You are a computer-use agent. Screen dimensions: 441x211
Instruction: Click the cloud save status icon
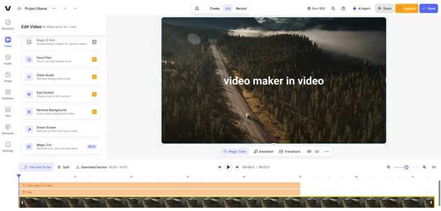(19, 8)
